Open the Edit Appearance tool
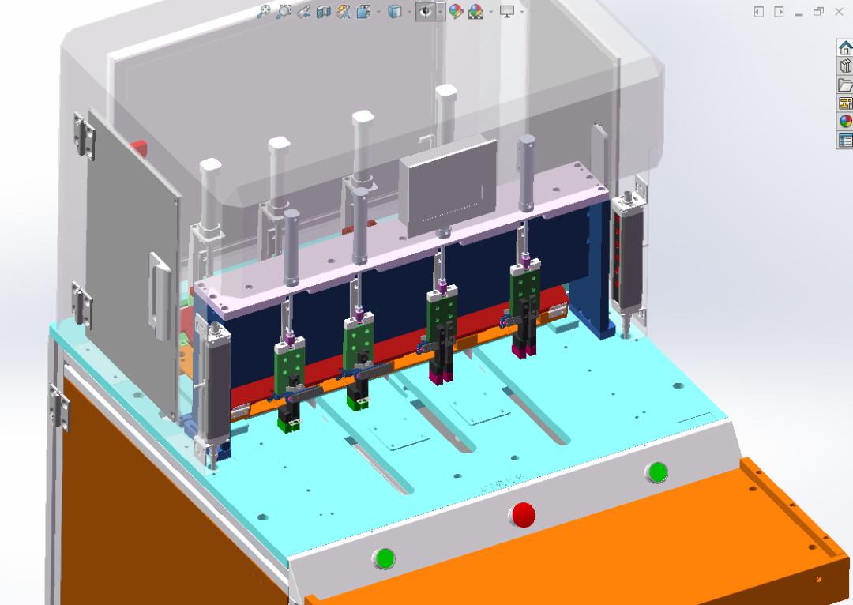Screen dimensions: 853x605 [x=456, y=11]
